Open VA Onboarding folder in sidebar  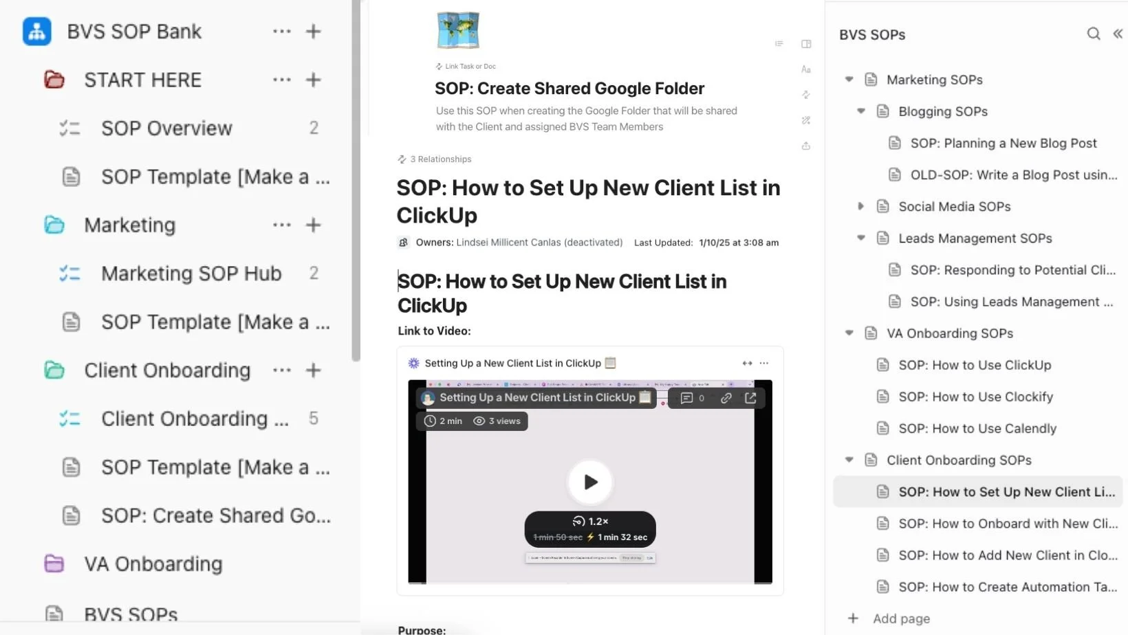click(153, 564)
